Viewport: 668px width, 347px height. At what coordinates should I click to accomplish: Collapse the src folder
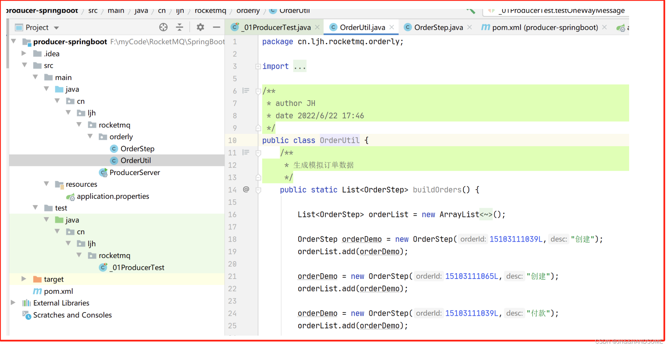pyautogui.click(x=24, y=65)
